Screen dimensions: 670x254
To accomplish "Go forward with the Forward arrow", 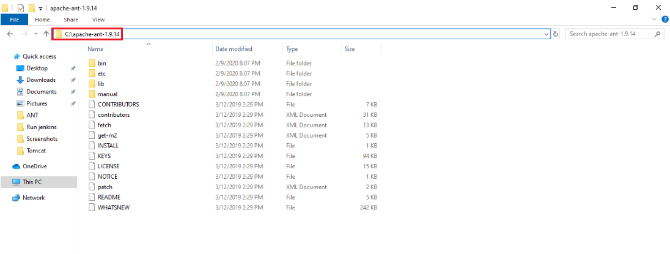I will tap(25, 34).
